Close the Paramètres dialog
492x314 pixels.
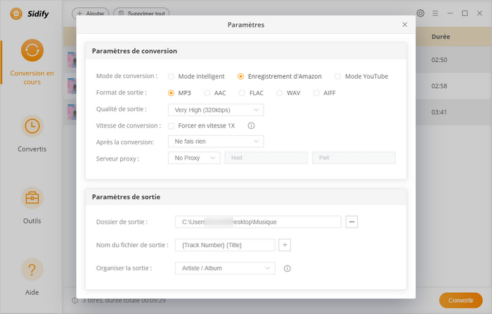coord(404,25)
